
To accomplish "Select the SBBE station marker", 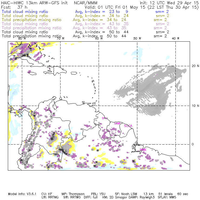I will pos(143,150).
